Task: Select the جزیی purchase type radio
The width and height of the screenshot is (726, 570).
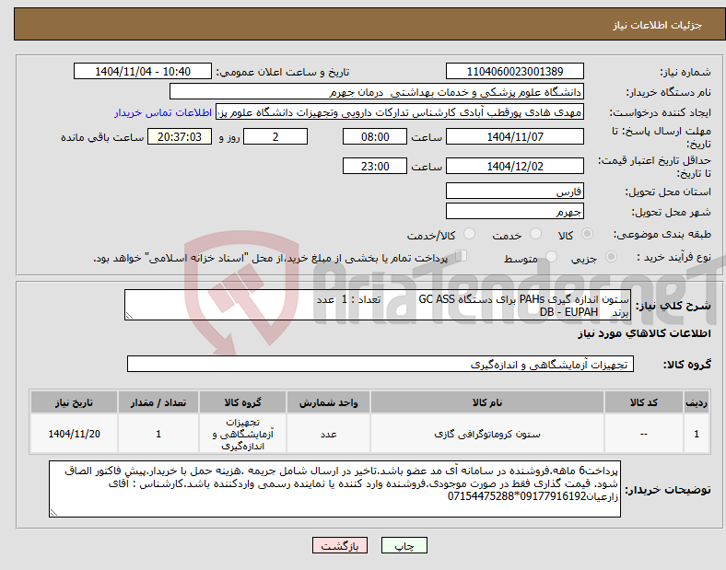Action: click(611, 257)
